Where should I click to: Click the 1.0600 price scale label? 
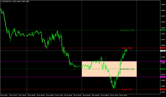pos(163,5)
